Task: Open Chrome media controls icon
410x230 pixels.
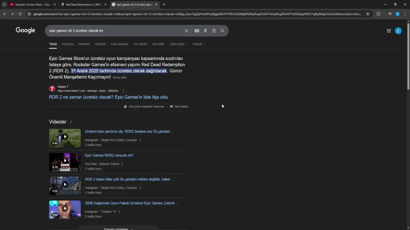Action: point(390,14)
